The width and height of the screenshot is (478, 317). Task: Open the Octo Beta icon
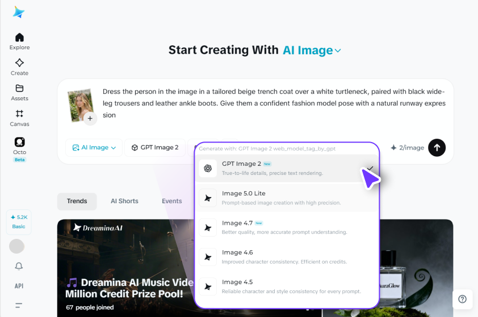[19, 142]
